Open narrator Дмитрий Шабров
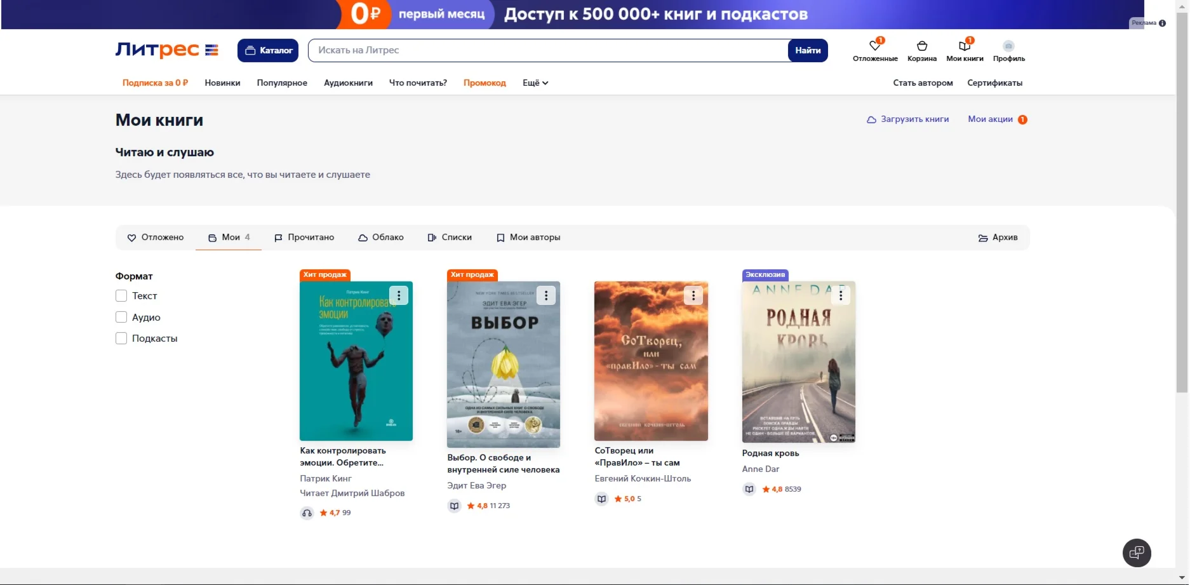The width and height of the screenshot is (1190, 585). point(368,493)
